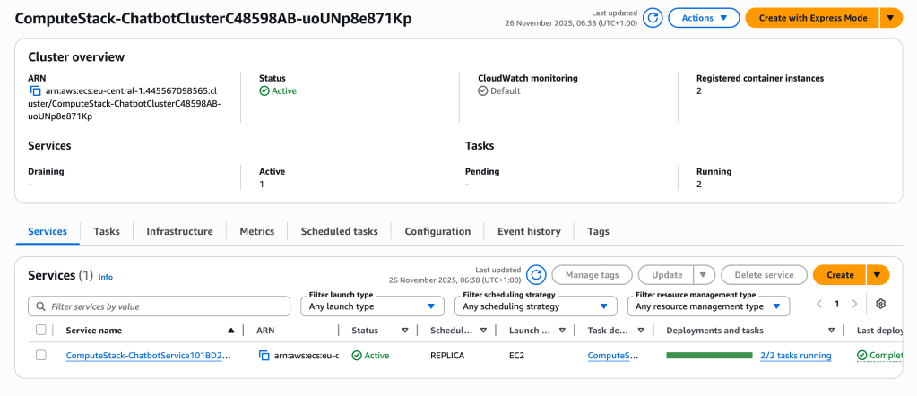Image resolution: width=917 pixels, height=396 pixels.
Task: Expand Filter resource management type dropdown
Action: (708, 306)
